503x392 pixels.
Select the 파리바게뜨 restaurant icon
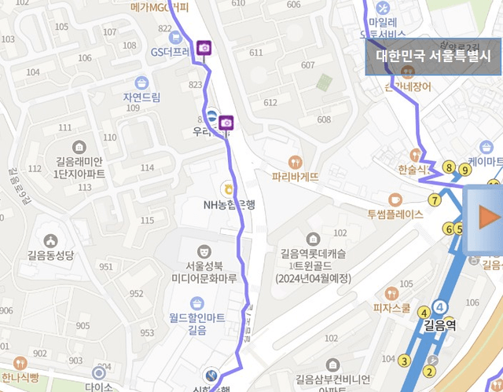click(296, 163)
